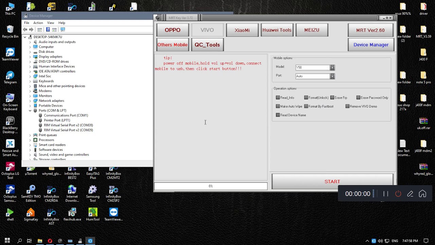This screenshot has width=435, height=245.
Task: Click the pen annotate icon in recorder bar
Action: click(410, 194)
